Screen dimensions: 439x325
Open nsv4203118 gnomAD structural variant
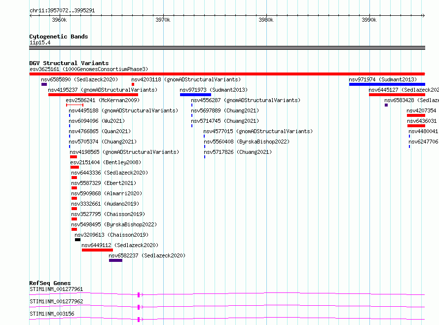(x=186, y=79)
